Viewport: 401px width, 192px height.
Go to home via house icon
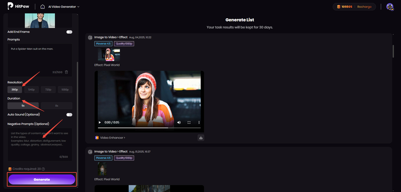(43, 7)
